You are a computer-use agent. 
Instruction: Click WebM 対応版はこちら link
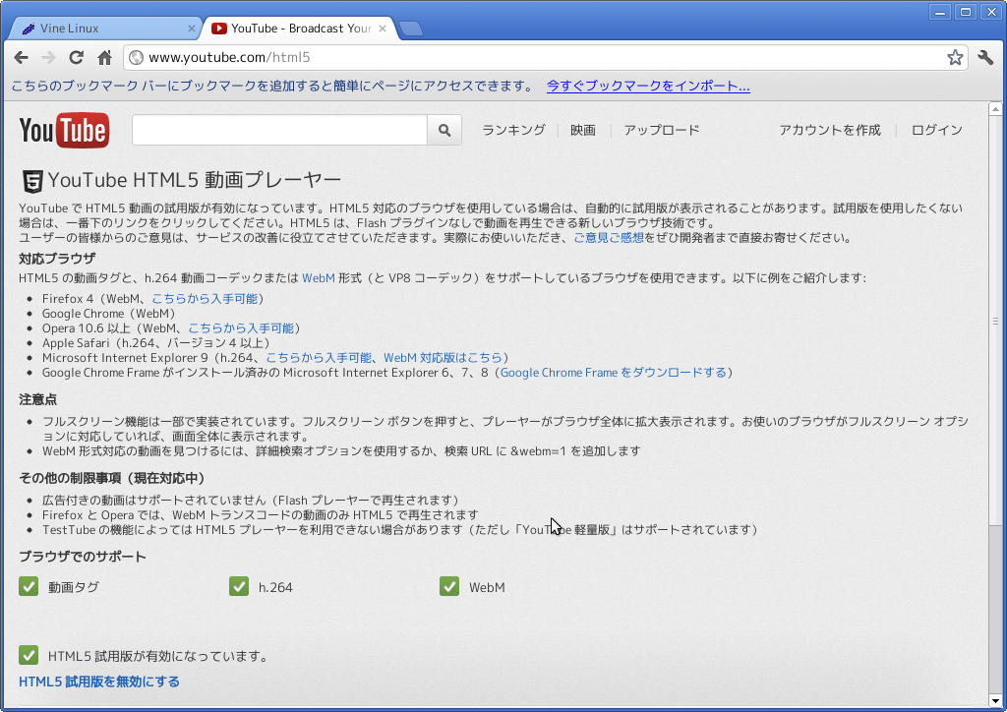[443, 358]
